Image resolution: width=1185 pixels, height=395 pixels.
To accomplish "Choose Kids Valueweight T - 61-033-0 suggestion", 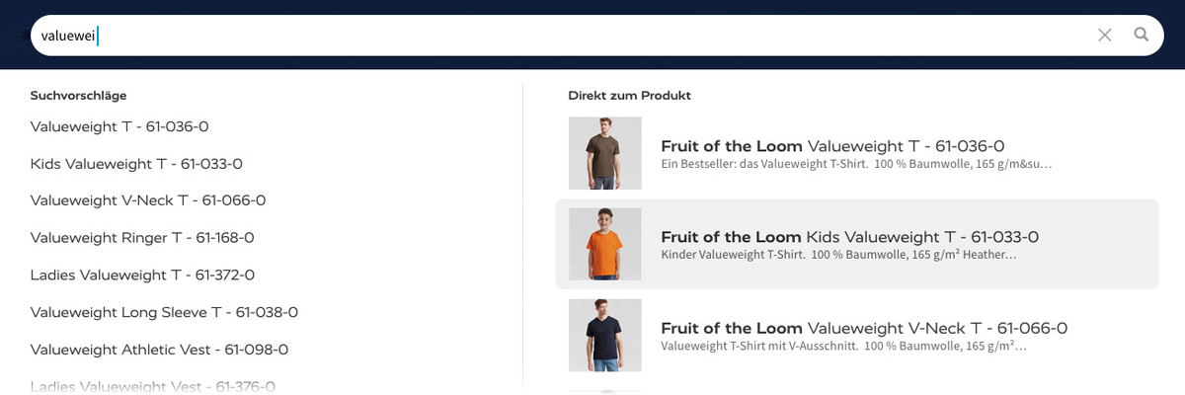I will 136,164.
